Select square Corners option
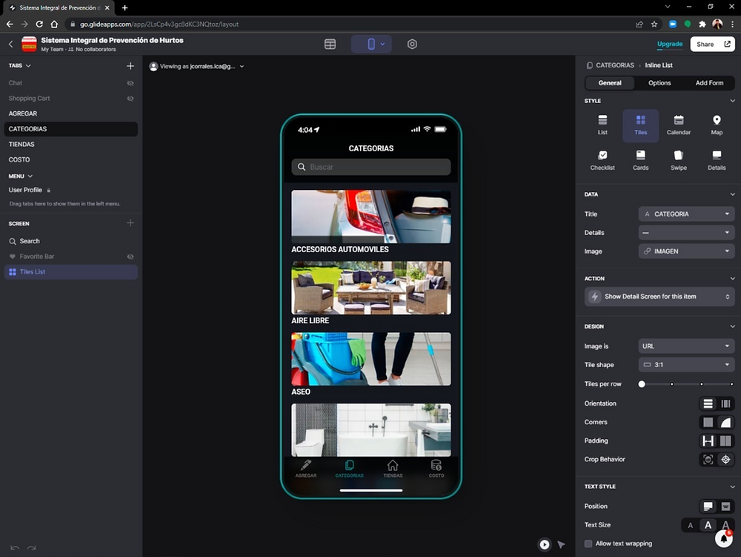 (x=708, y=422)
